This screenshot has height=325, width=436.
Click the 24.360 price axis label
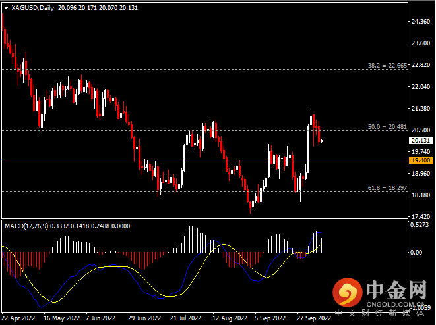pos(421,22)
